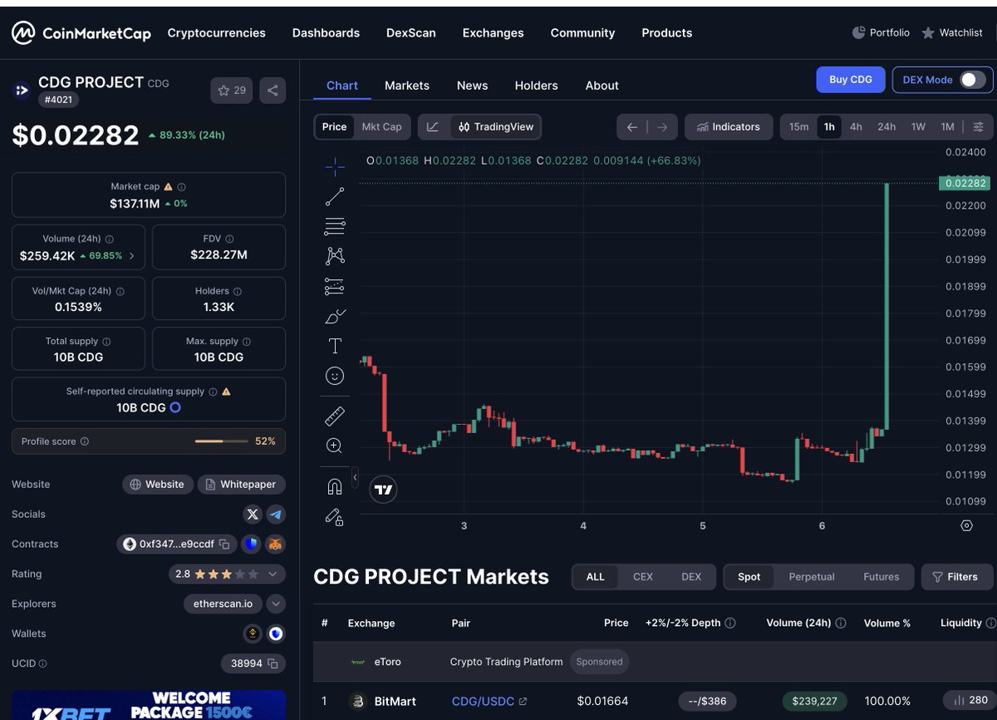The width and height of the screenshot is (997, 720).
Task: Filter markets by DEX
Action: pyautogui.click(x=691, y=577)
